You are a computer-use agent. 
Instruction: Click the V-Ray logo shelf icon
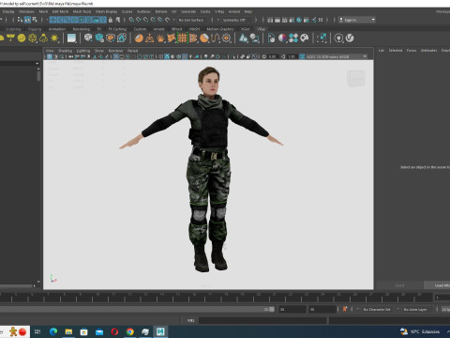point(350,38)
